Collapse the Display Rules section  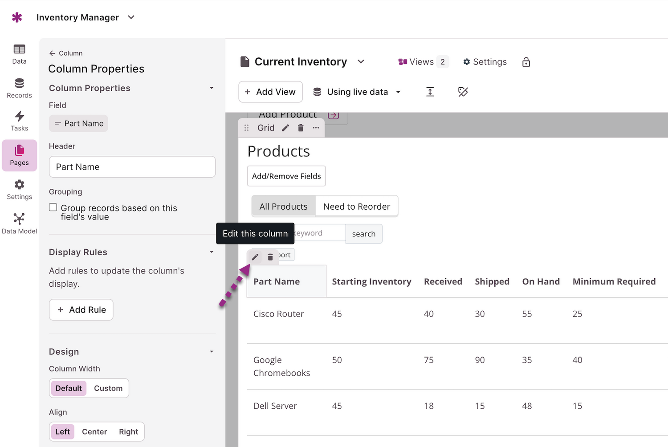point(212,252)
